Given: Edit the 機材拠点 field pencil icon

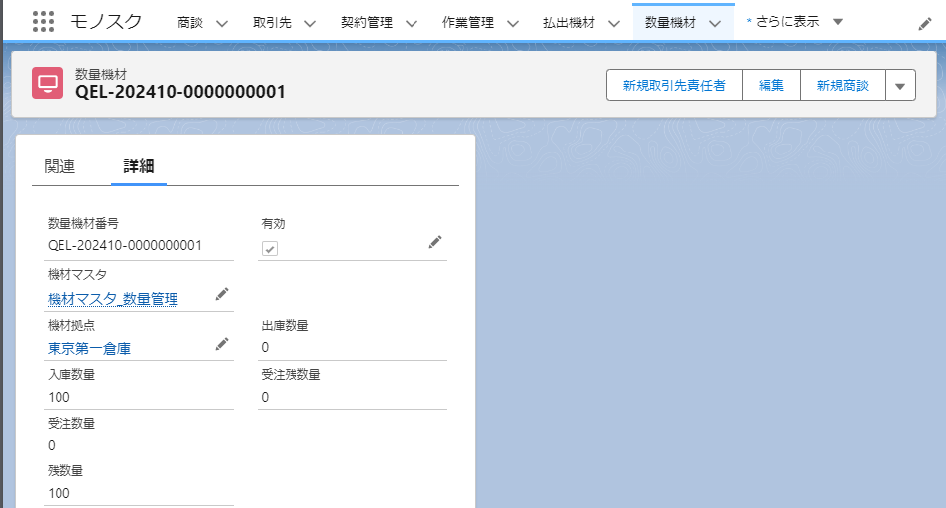Looking at the screenshot, I should 221,344.
